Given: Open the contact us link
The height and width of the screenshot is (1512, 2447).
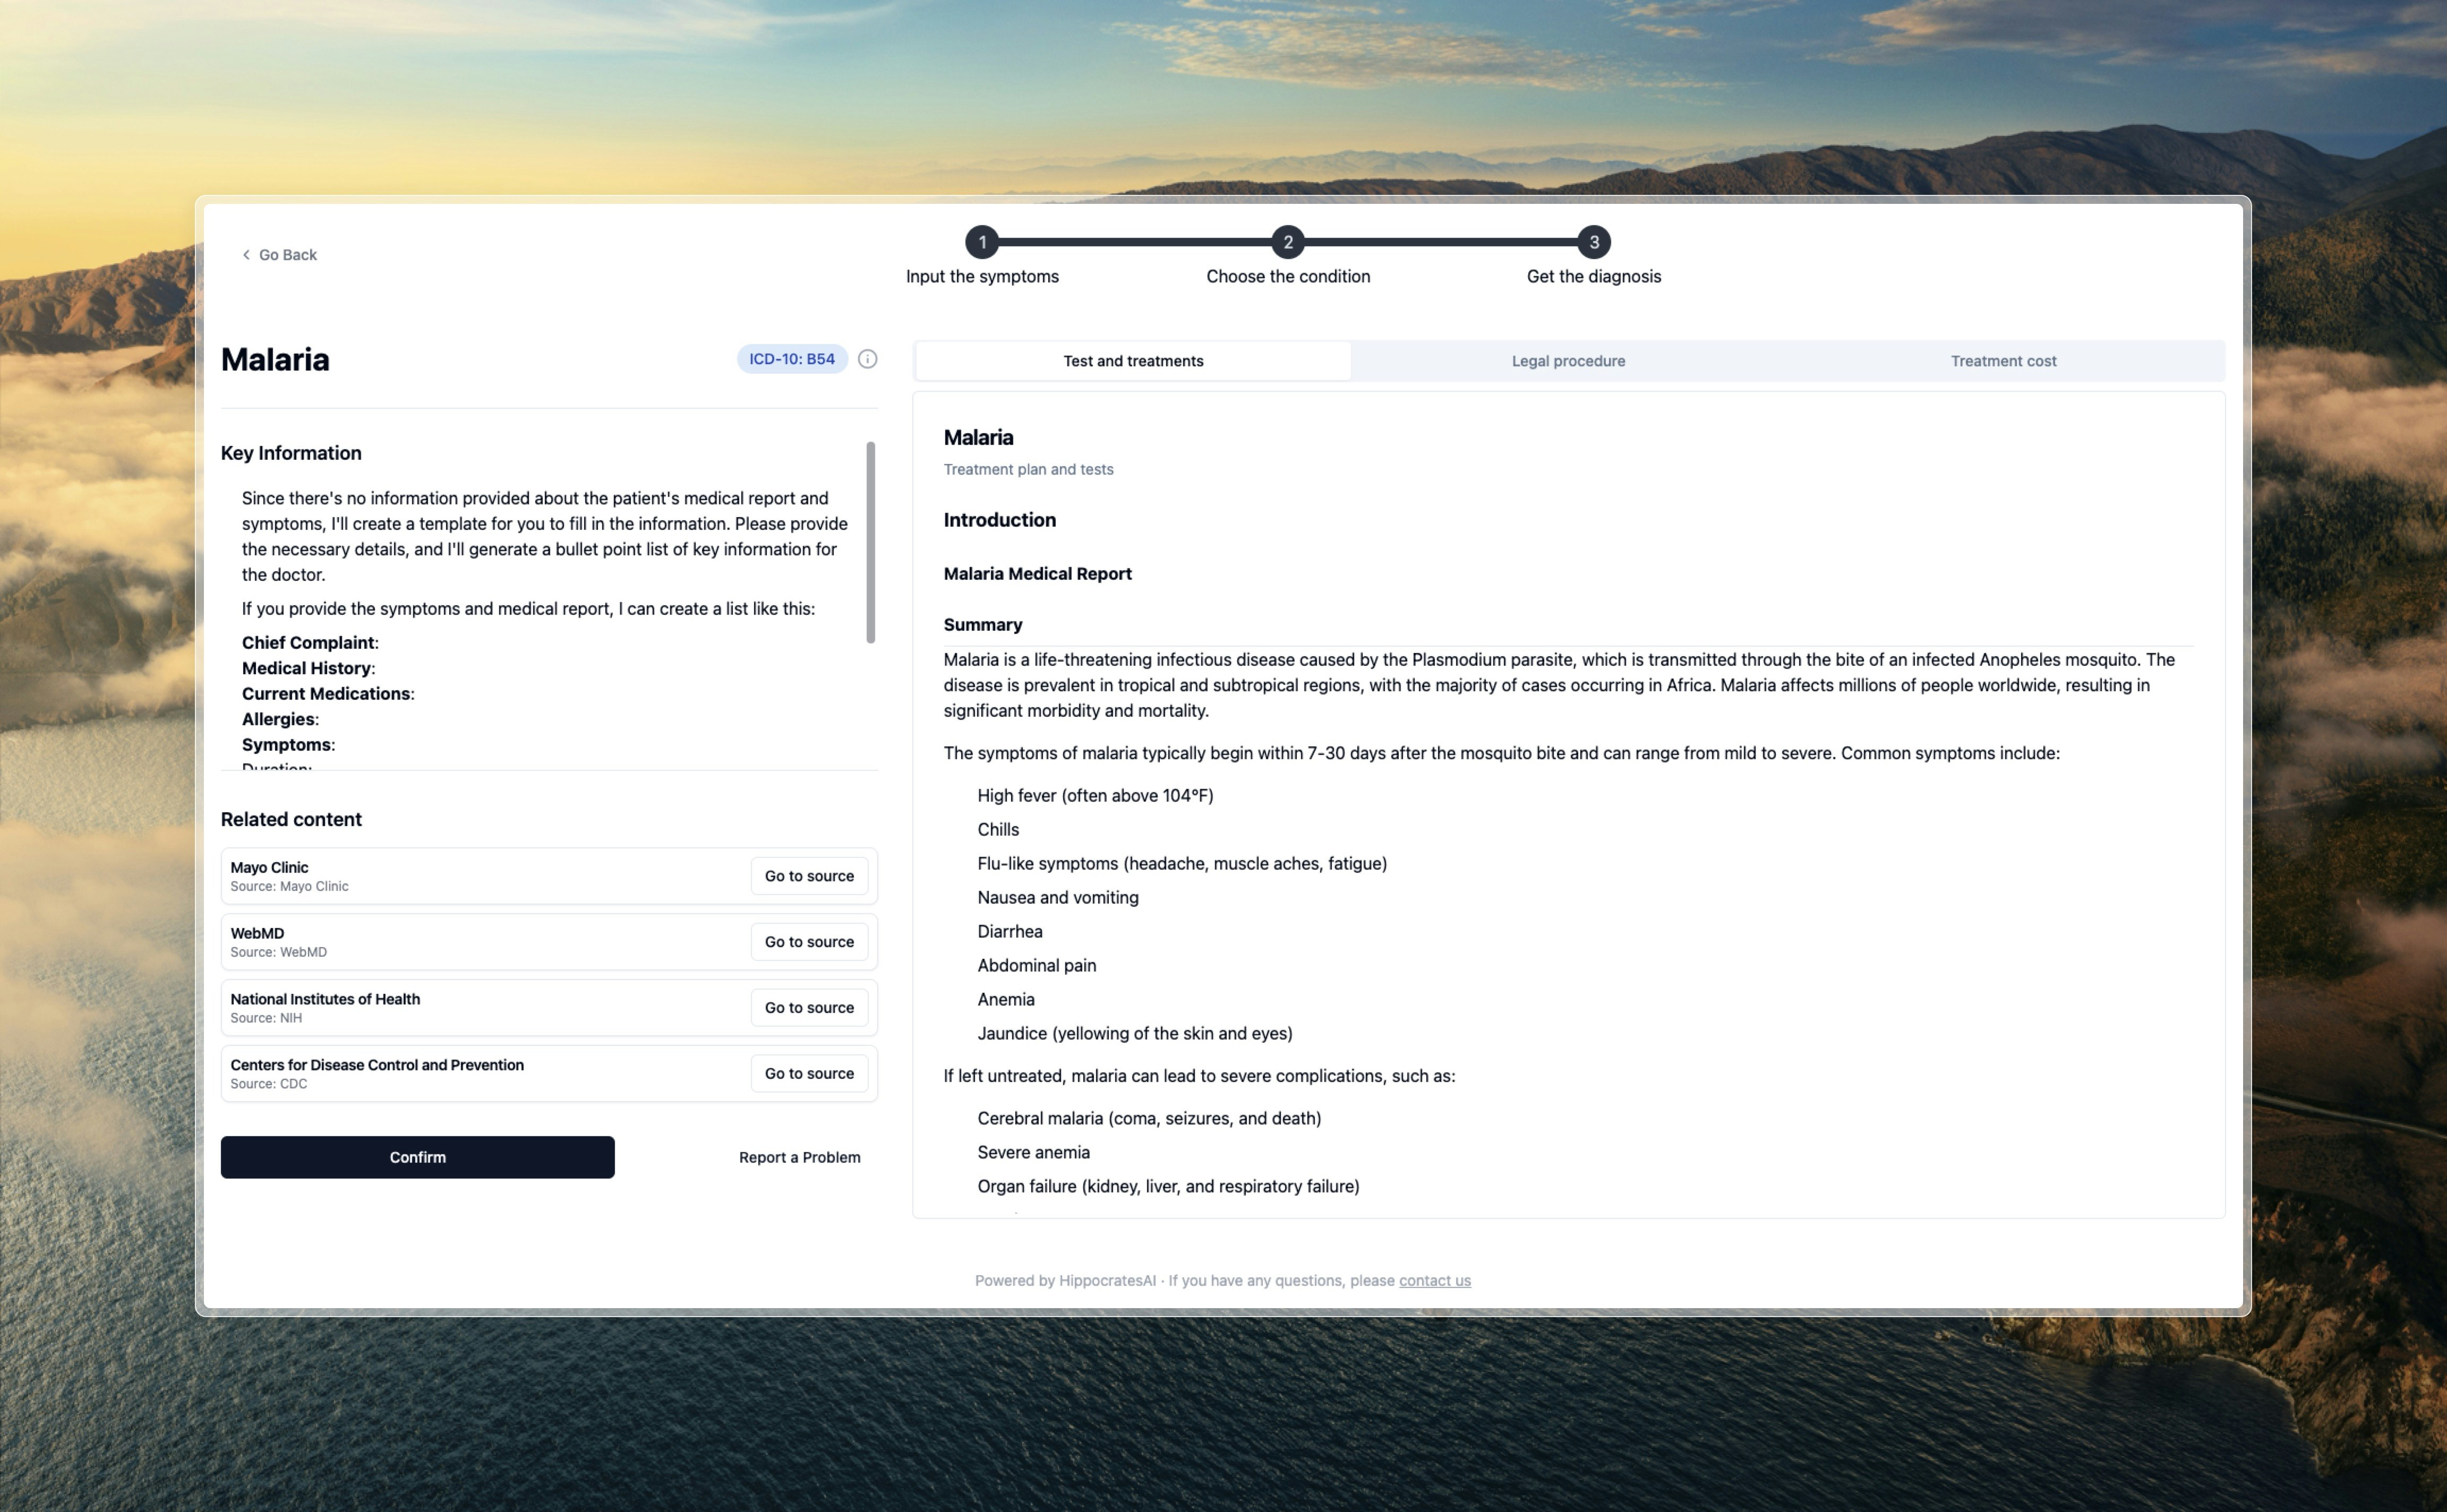Looking at the screenshot, I should [x=1434, y=1281].
